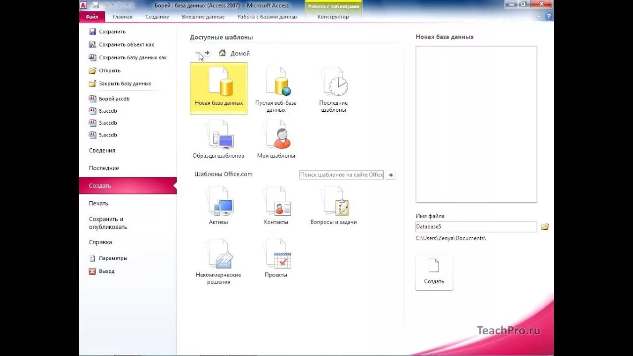Viewport: 633px width, 356px height.
Task: Choose the Пустая веб-база данных template
Action: pyautogui.click(x=276, y=89)
